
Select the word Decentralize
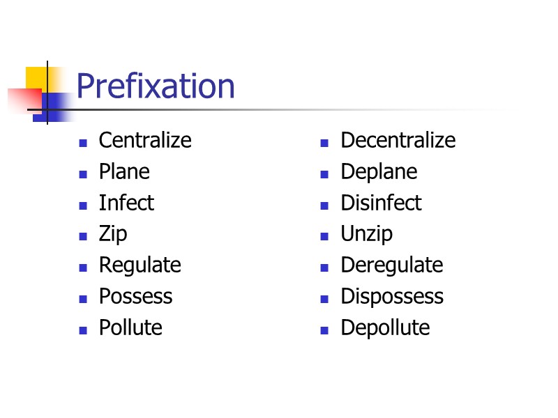pyautogui.click(x=398, y=140)
